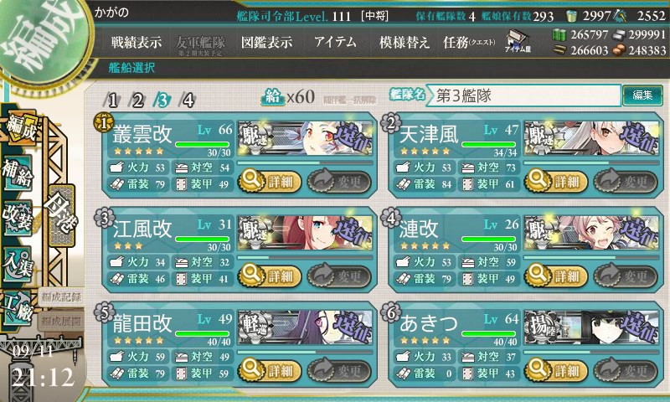
Task: Open the アイテム屋 item shop icon
Action: [x=518, y=41]
